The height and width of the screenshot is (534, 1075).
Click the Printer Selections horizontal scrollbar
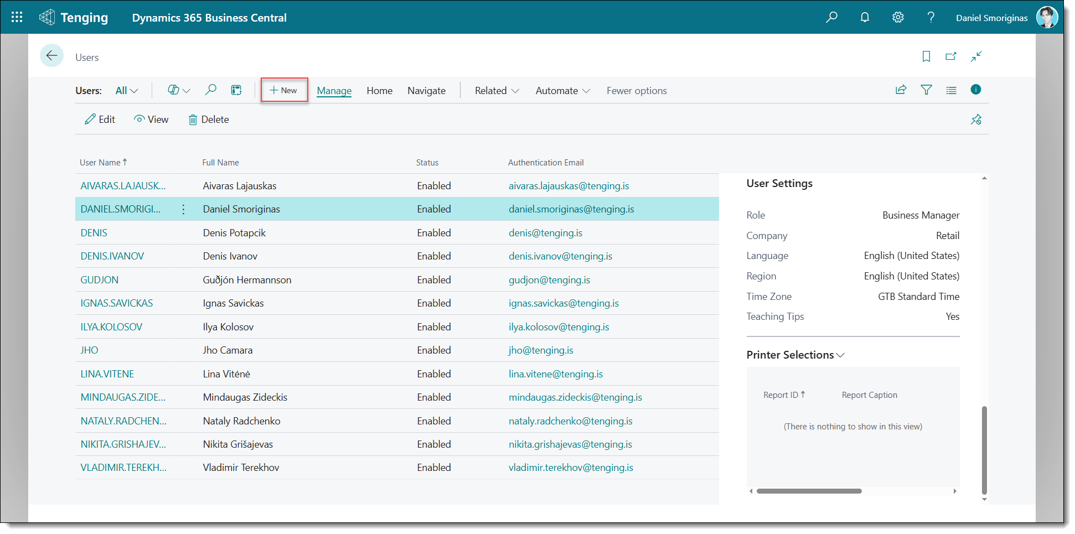pos(809,491)
